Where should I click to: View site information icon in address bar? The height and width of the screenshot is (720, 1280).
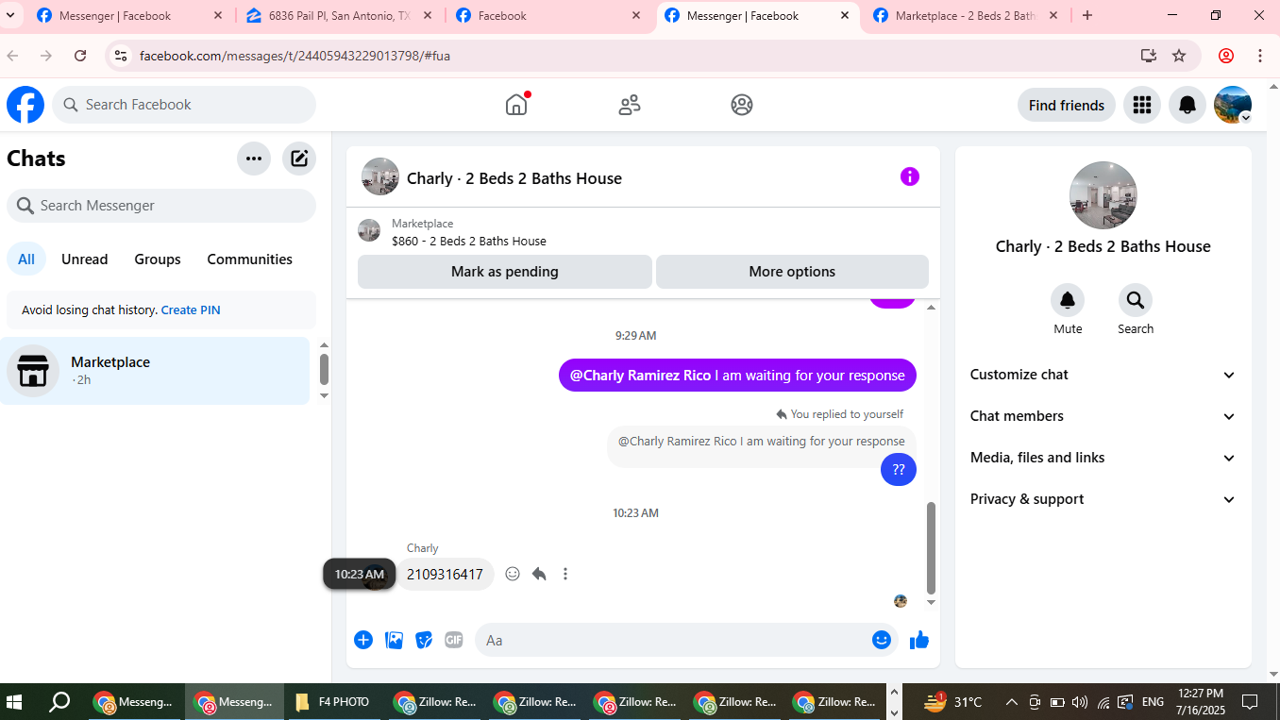(x=120, y=56)
